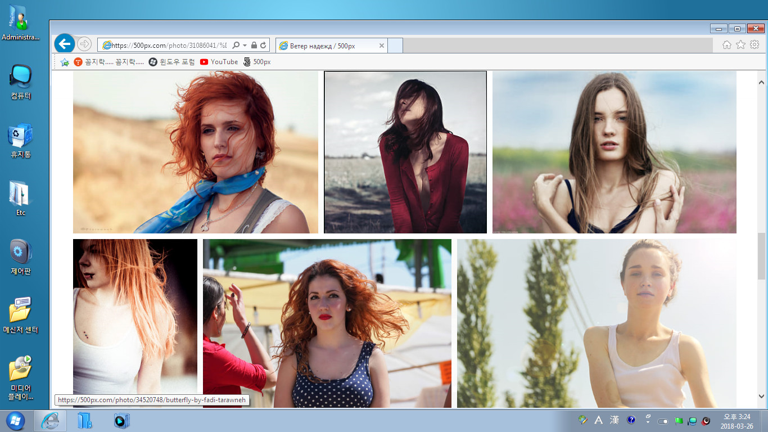This screenshot has width=768, height=432.
Task: Open the speaker volume tray icon
Action: (x=706, y=421)
